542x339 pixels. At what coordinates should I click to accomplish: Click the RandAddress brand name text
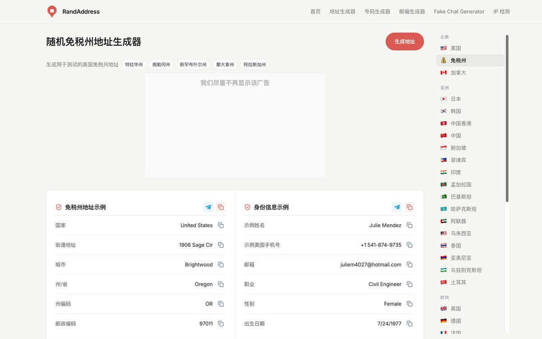tap(81, 12)
